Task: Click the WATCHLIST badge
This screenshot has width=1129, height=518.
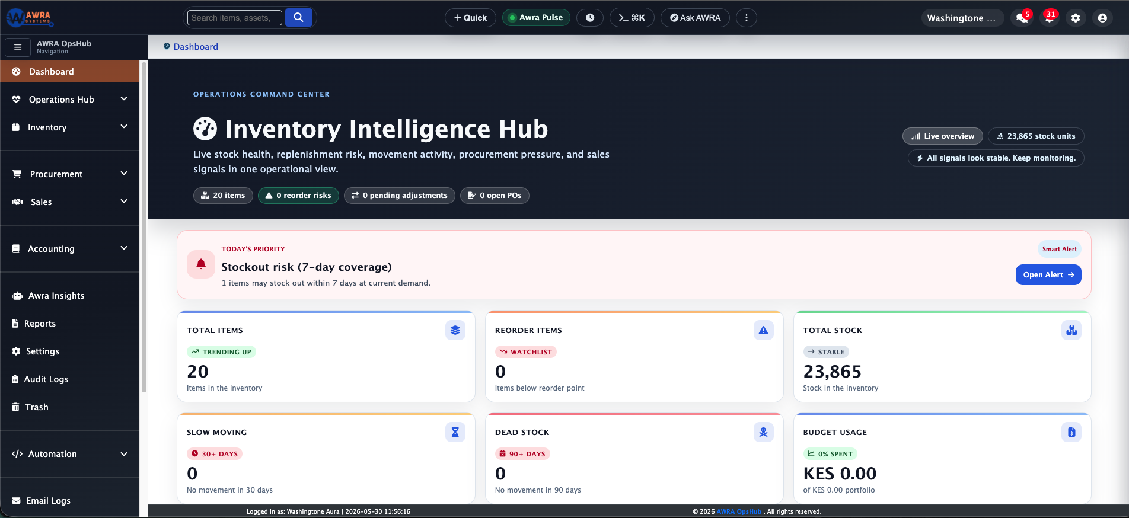Action: [525, 352]
